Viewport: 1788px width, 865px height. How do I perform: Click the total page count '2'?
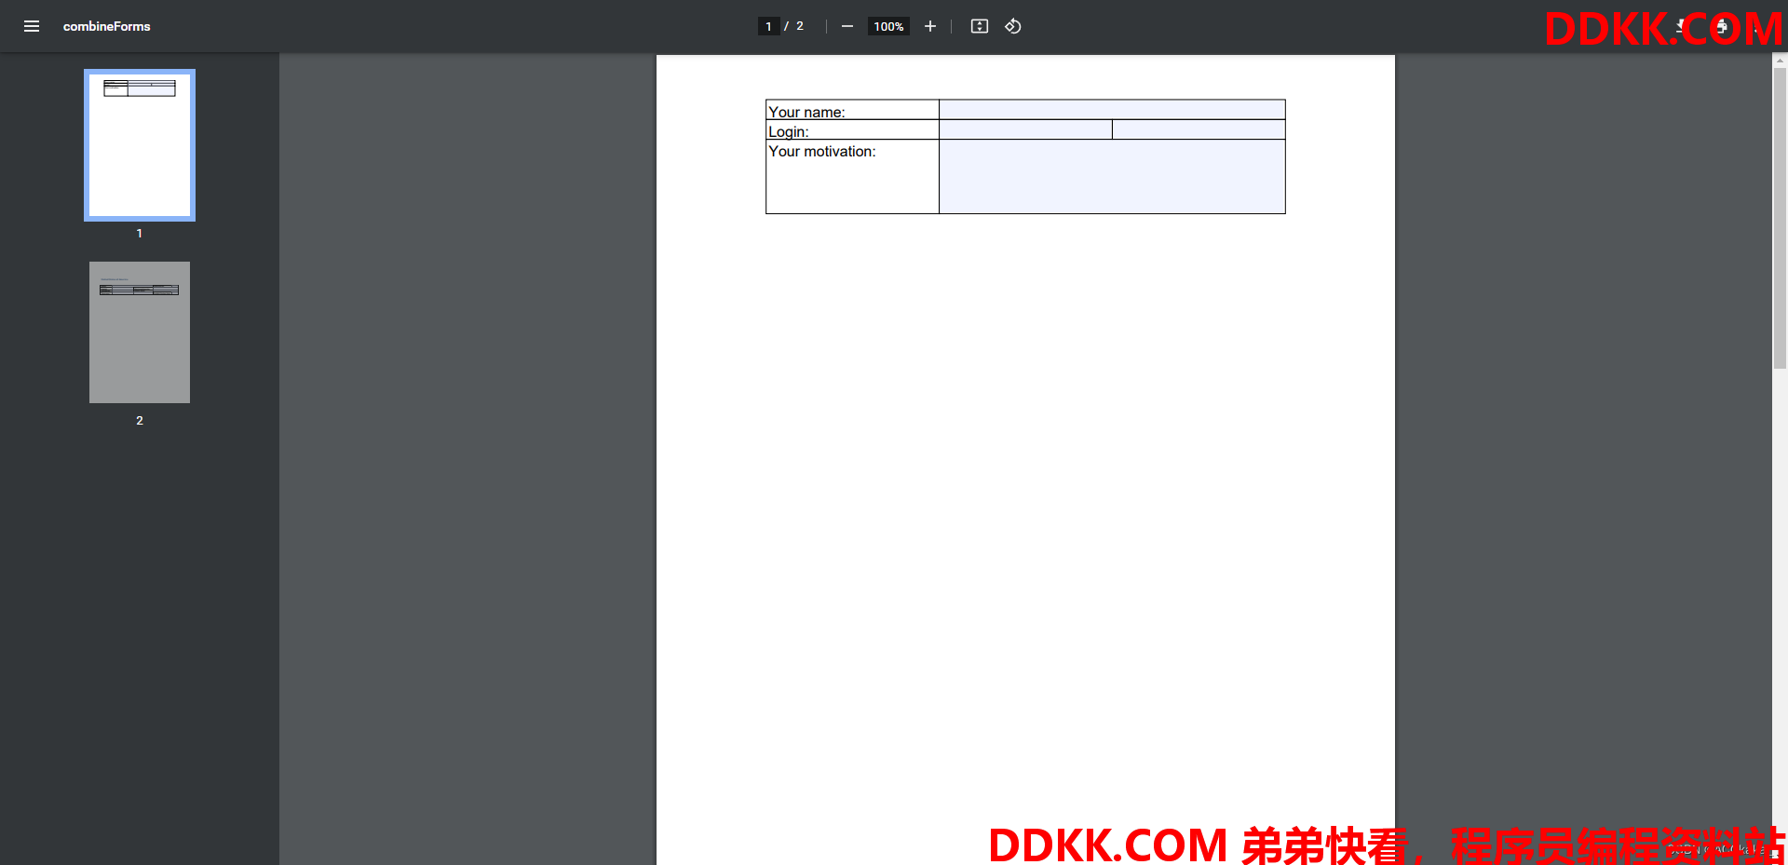pyautogui.click(x=799, y=26)
